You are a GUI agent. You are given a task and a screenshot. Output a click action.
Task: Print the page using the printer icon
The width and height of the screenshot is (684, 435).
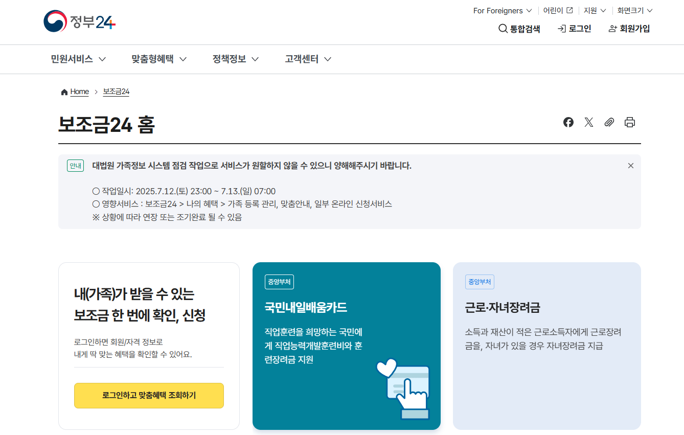pyautogui.click(x=629, y=122)
